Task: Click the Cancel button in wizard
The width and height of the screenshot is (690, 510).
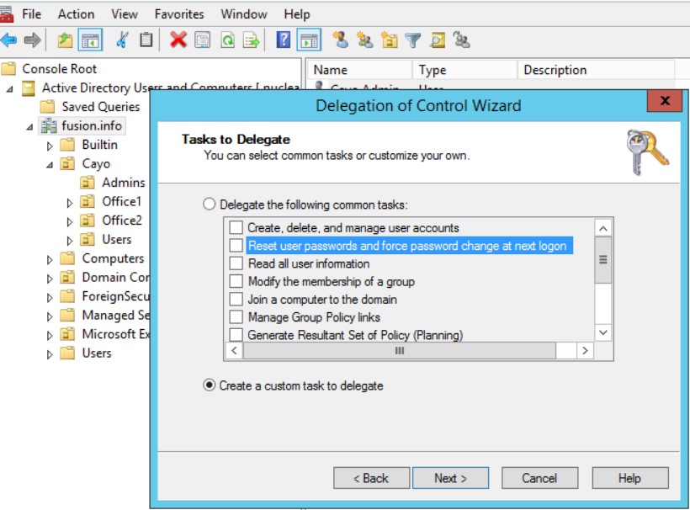Action: (540, 478)
